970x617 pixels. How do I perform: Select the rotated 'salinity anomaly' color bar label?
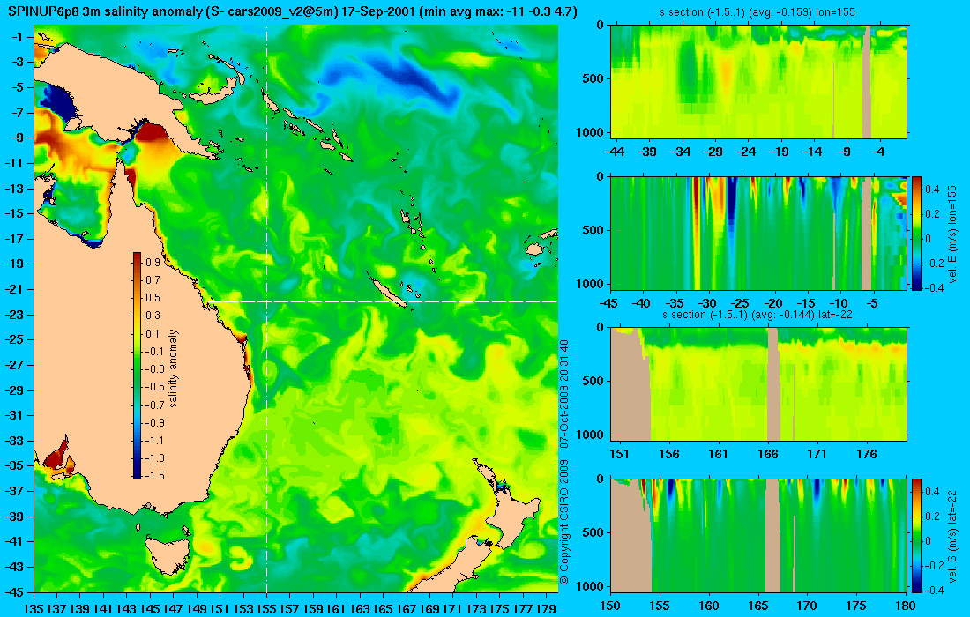pyautogui.click(x=173, y=368)
